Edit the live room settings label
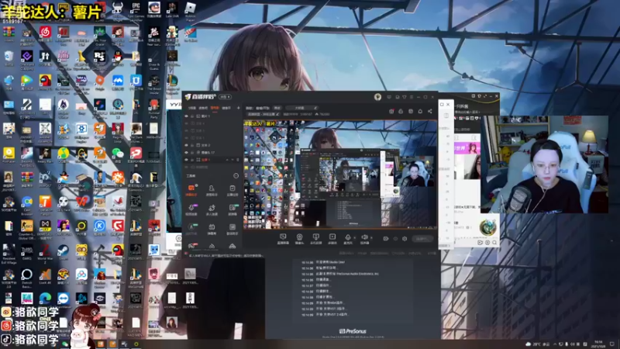Viewport: 620px width, 349px height. tap(263, 114)
